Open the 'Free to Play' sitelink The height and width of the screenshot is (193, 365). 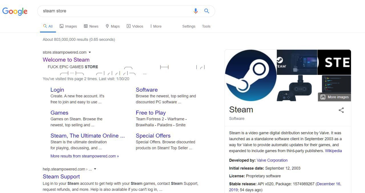(x=151, y=113)
